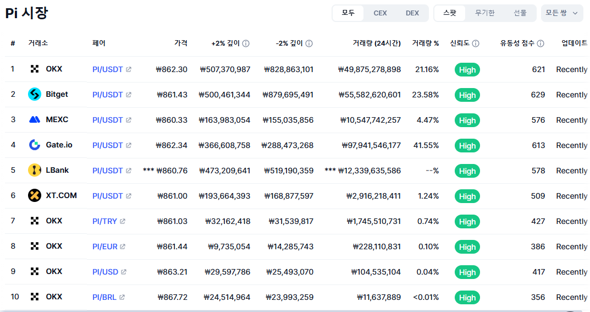This screenshot has height=312, width=590.
Task: Switch to the 무기한 market tab
Action: pyautogui.click(x=484, y=13)
